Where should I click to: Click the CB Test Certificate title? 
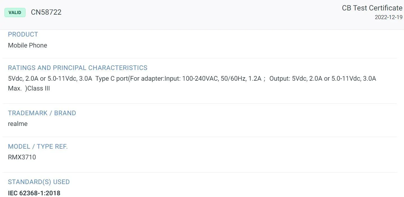(x=372, y=8)
